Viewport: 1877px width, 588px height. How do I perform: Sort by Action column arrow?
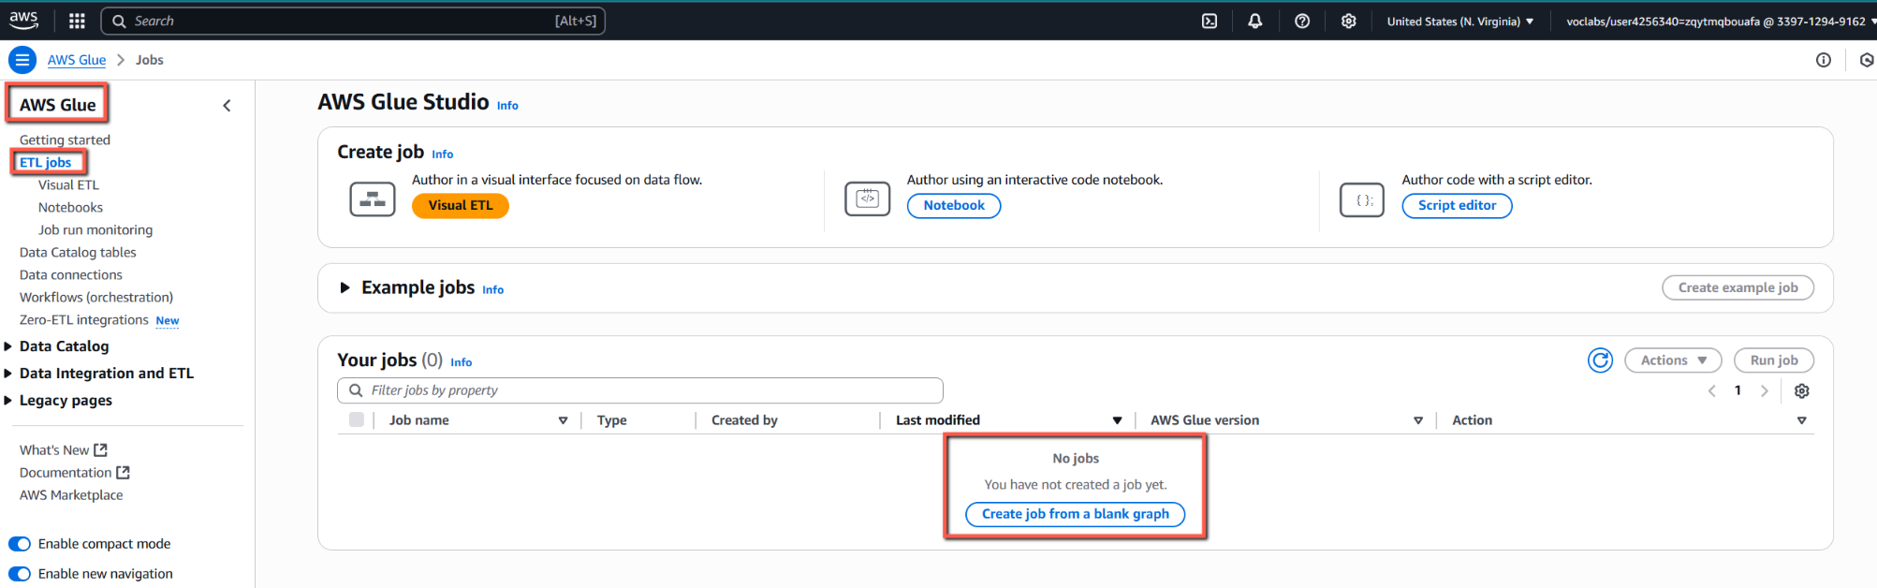click(1802, 420)
